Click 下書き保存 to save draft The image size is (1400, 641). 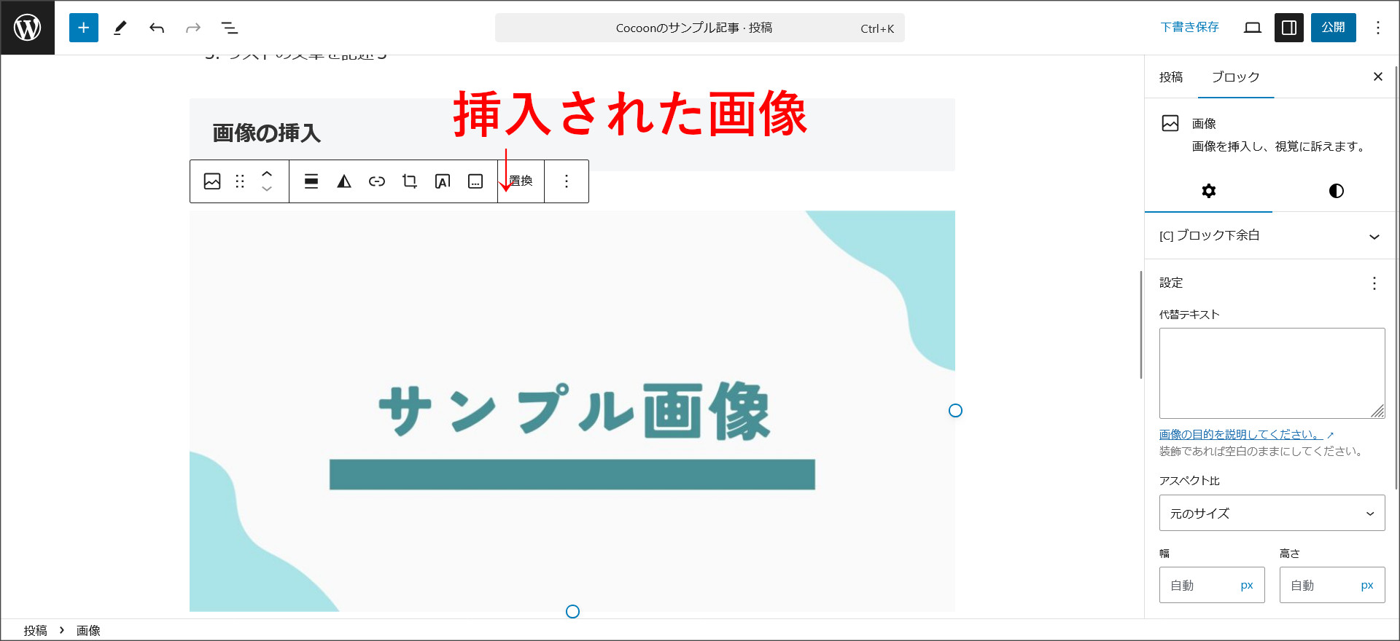[x=1190, y=28]
